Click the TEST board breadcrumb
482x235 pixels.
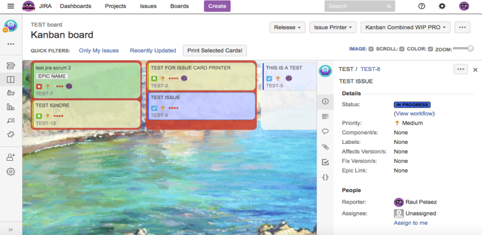click(x=46, y=25)
